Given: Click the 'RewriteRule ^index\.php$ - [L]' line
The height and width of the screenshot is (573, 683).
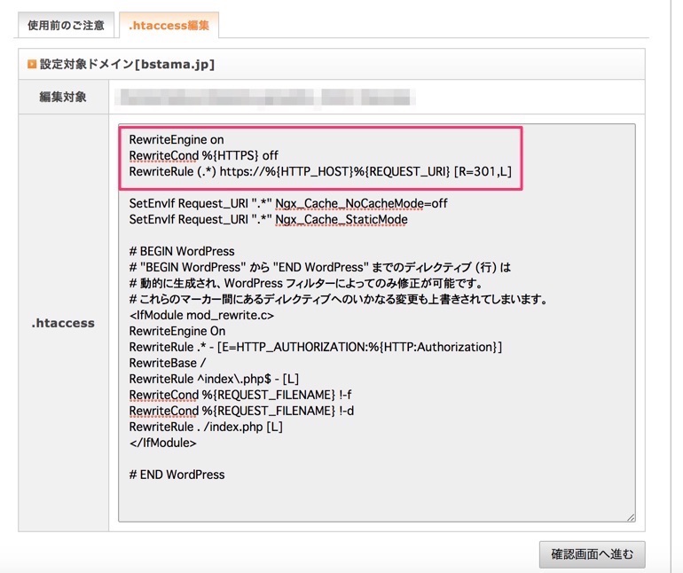Looking at the screenshot, I should [214, 379].
